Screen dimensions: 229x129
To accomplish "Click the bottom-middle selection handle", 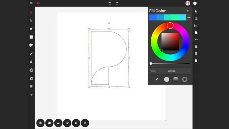I will pyautogui.click(x=109, y=87).
